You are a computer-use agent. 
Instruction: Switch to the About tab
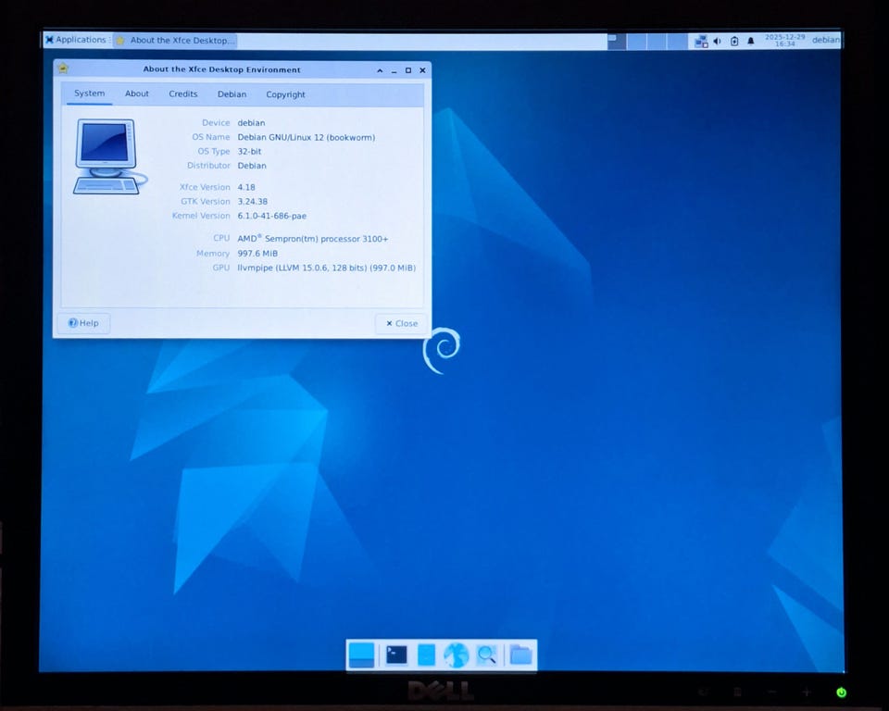pos(137,94)
